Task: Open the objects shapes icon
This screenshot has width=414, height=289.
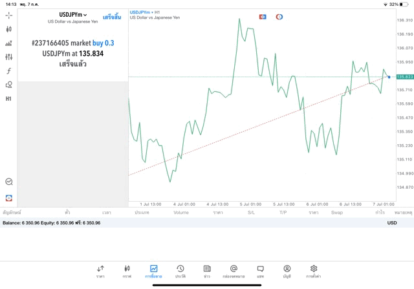Action: tap(8, 85)
